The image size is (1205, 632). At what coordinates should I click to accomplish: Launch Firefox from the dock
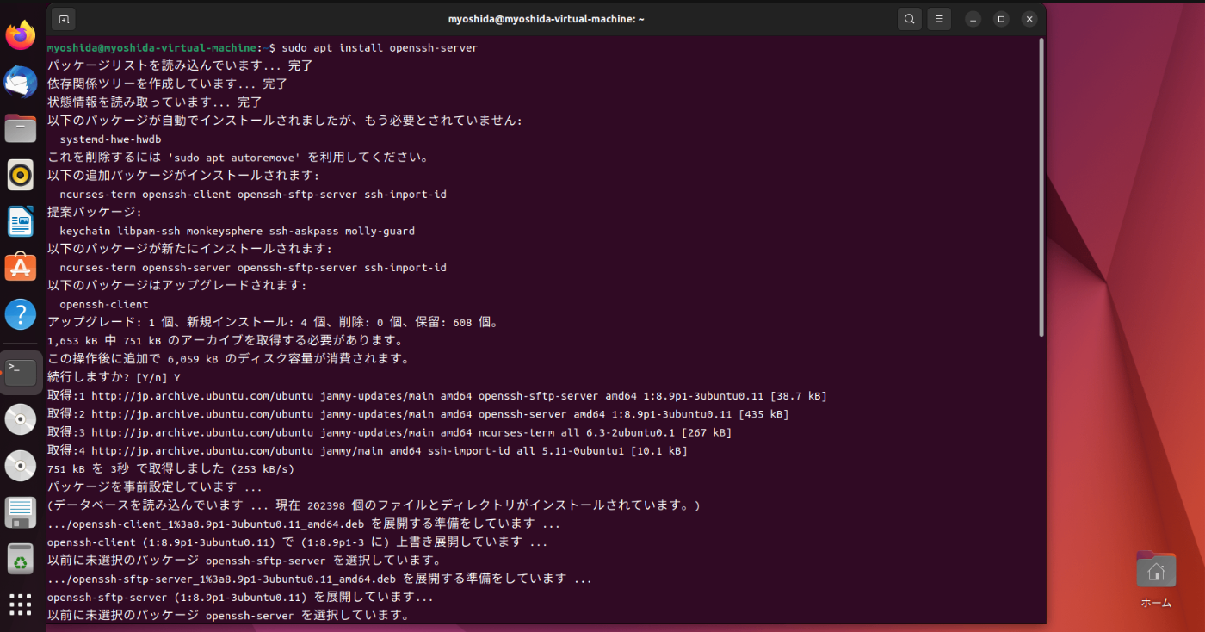[x=21, y=35]
